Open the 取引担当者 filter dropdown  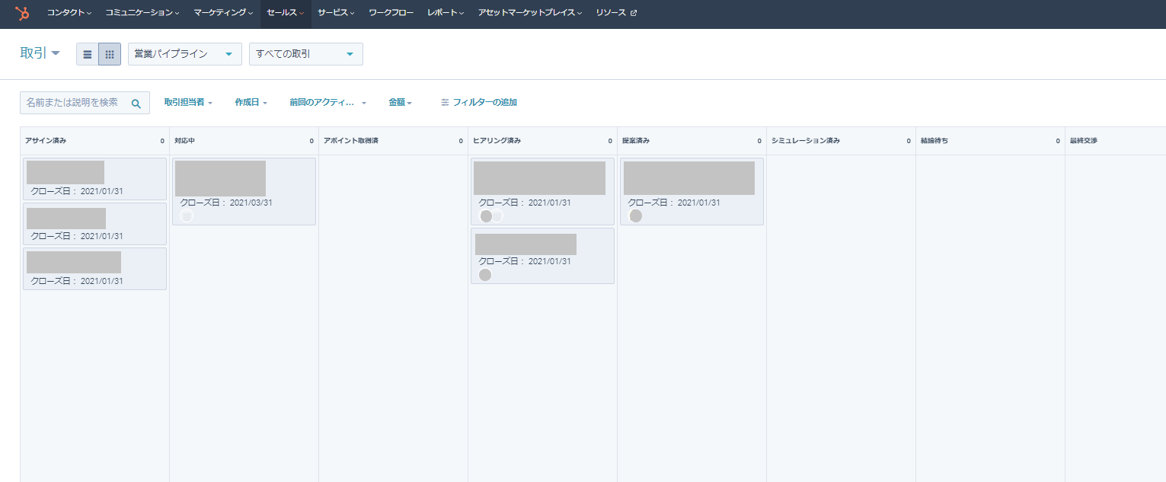pos(188,103)
